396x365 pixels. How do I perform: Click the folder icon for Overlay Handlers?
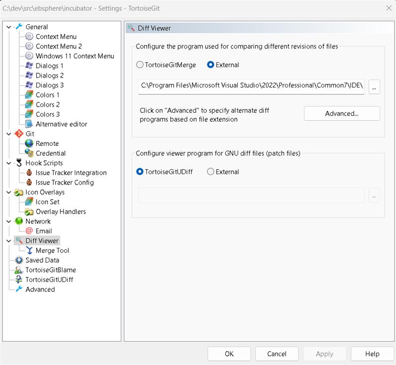point(29,212)
